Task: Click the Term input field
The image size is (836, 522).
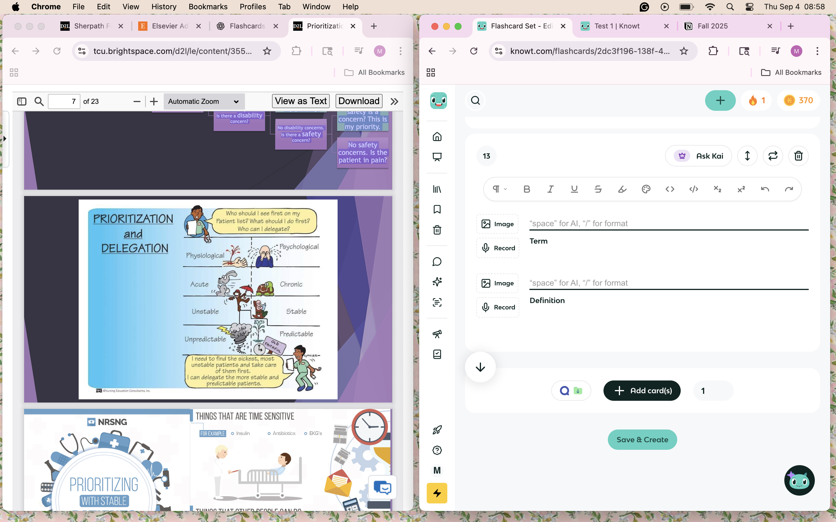Action: tap(669, 224)
